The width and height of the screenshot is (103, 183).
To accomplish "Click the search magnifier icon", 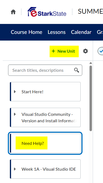I will [77, 70].
